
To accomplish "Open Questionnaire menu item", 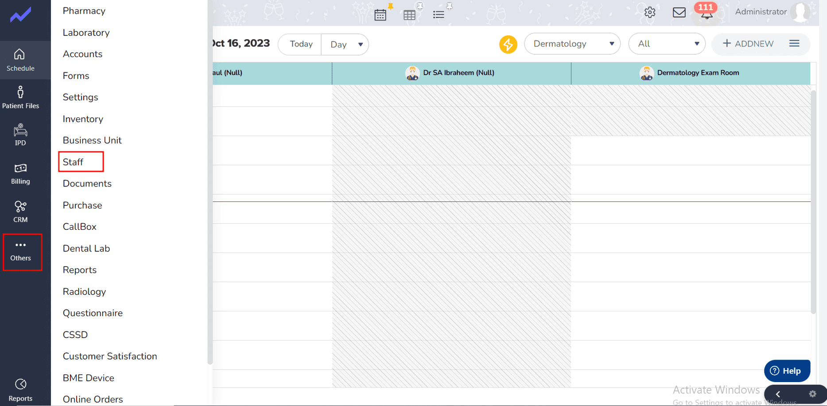I will click(x=93, y=313).
